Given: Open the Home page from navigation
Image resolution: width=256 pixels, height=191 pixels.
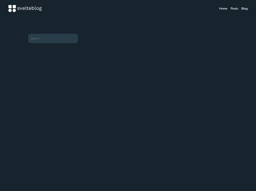Looking at the screenshot, I should pyautogui.click(x=223, y=9).
